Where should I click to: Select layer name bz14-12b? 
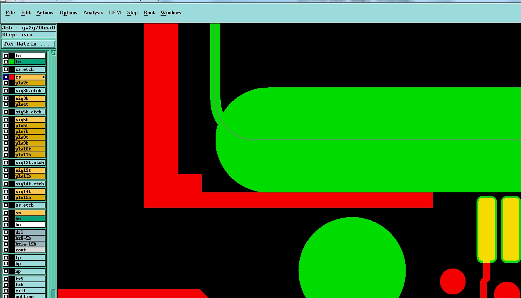coord(30,244)
